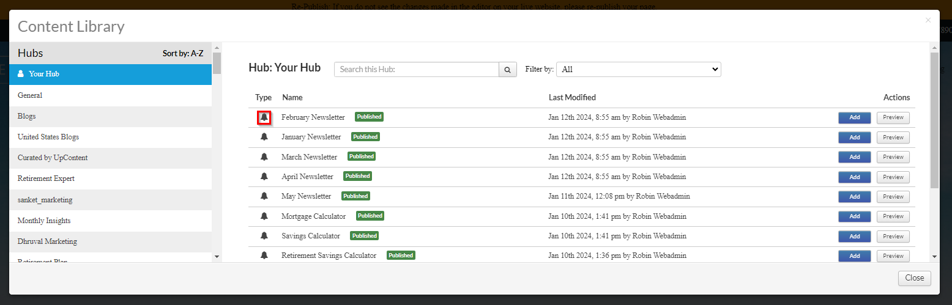Preview the April Newsletter
Image resolution: width=952 pixels, height=305 pixels.
[893, 177]
